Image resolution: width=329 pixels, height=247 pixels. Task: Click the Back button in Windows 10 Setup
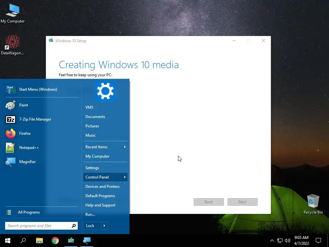click(x=209, y=202)
